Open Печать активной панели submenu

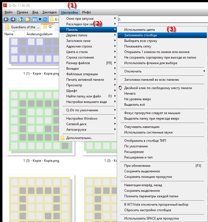pyautogui.click(x=88, y=80)
